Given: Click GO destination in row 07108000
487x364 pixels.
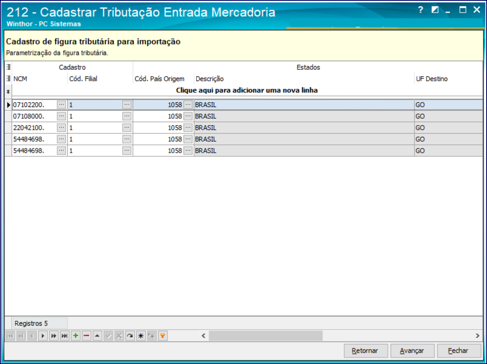Looking at the screenshot, I should pyautogui.click(x=420, y=116).
